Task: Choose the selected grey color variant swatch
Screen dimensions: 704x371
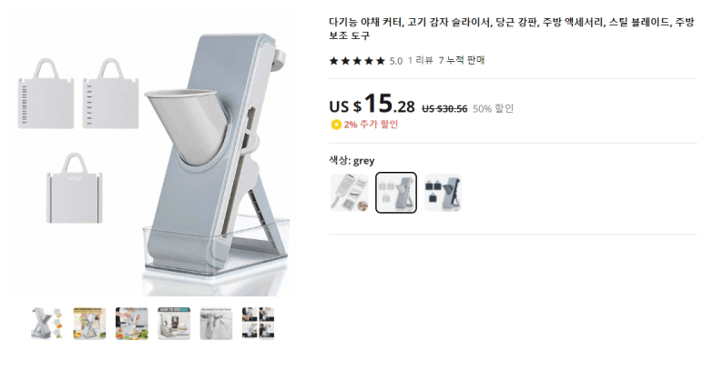Action: point(396,193)
